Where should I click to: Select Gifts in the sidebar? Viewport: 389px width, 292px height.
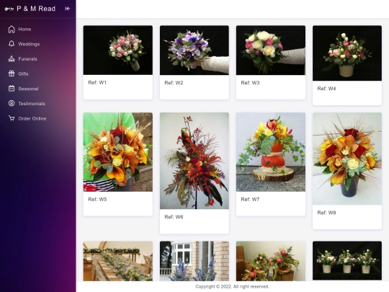pyautogui.click(x=23, y=74)
